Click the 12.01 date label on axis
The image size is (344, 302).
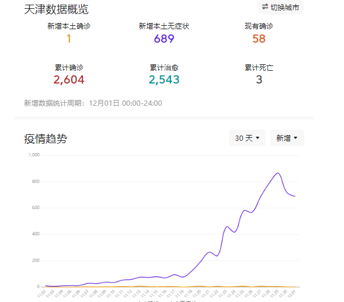pos(291,294)
